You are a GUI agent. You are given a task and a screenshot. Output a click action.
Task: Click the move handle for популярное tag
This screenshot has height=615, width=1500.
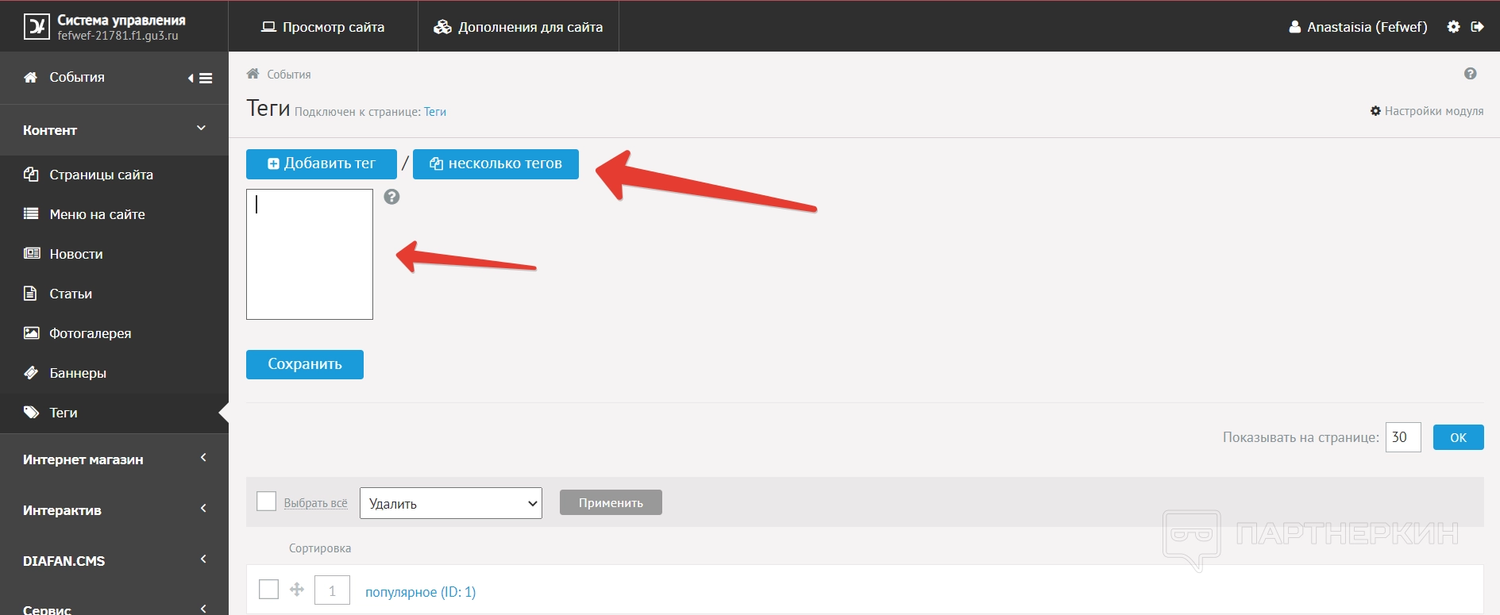pyautogui.click(x=297, y=590)
